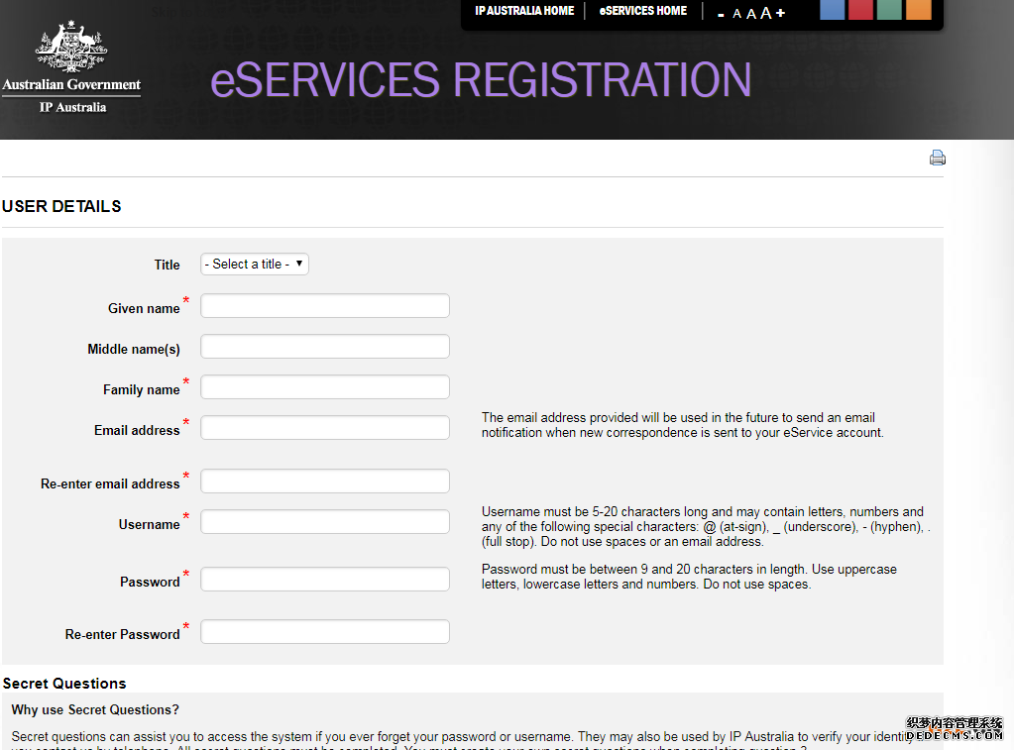Click the Given name input field

tap(325, 306)
